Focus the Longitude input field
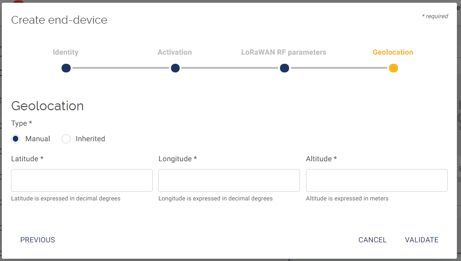The image size is (461, 261). (229, 180)
